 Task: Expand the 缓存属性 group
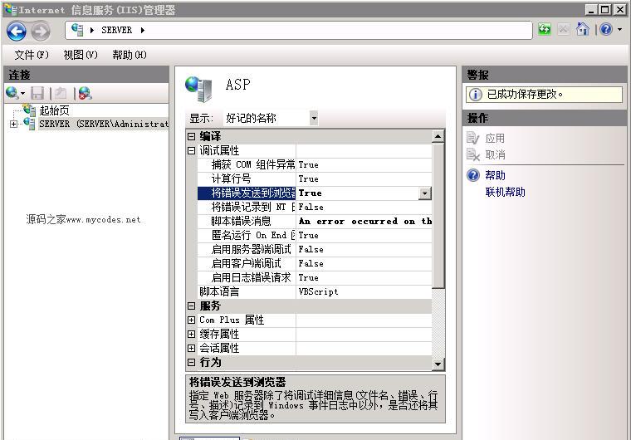192,334
